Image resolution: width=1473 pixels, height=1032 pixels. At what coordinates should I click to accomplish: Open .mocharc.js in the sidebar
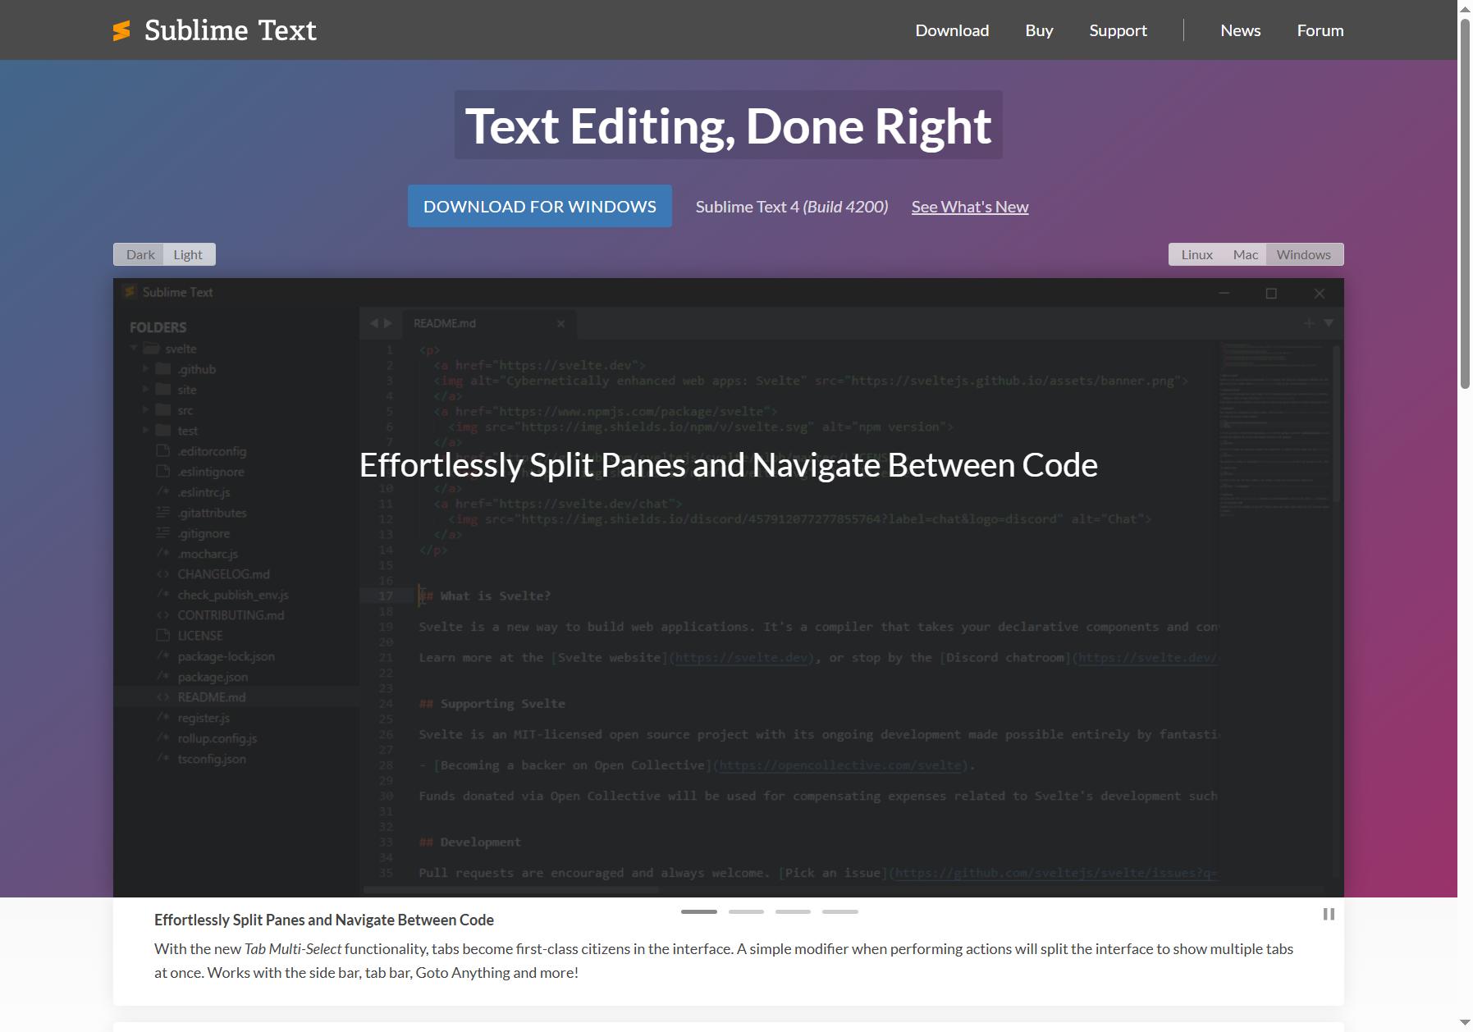pyautogui.click(x=208, y=554)
